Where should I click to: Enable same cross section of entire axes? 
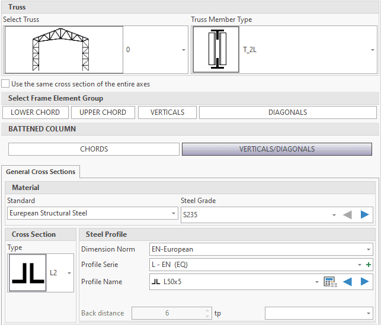click(x=6, y=84)
